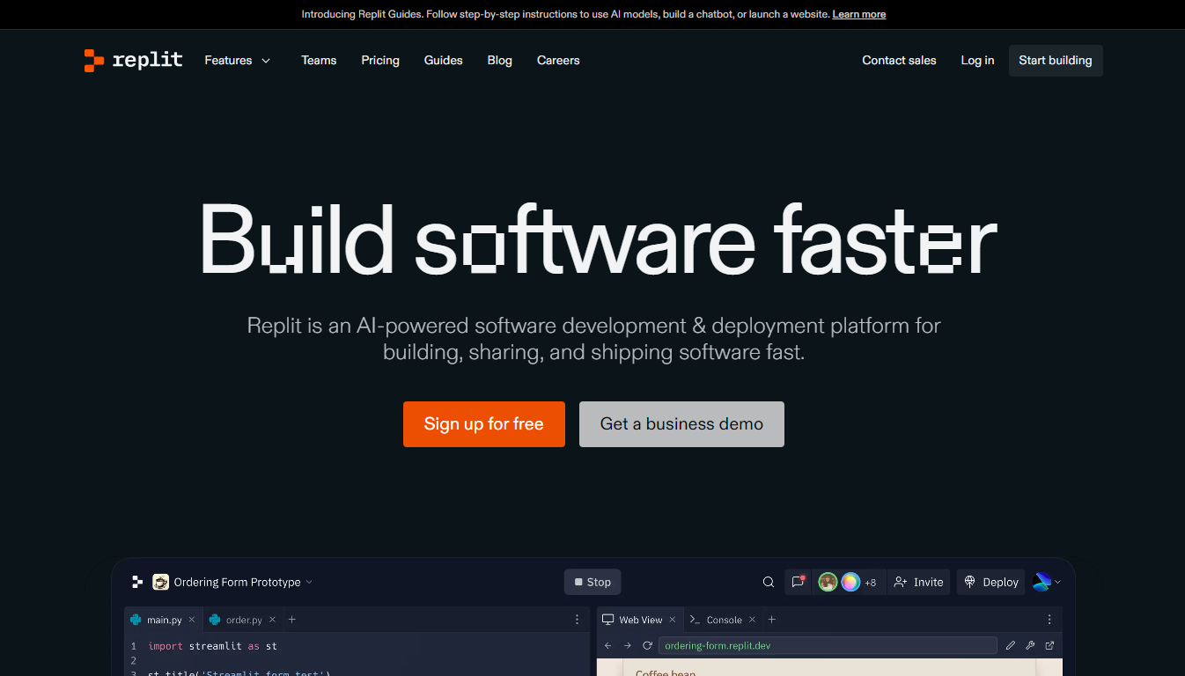Visit the Blog page

click(x=499, y=60)
